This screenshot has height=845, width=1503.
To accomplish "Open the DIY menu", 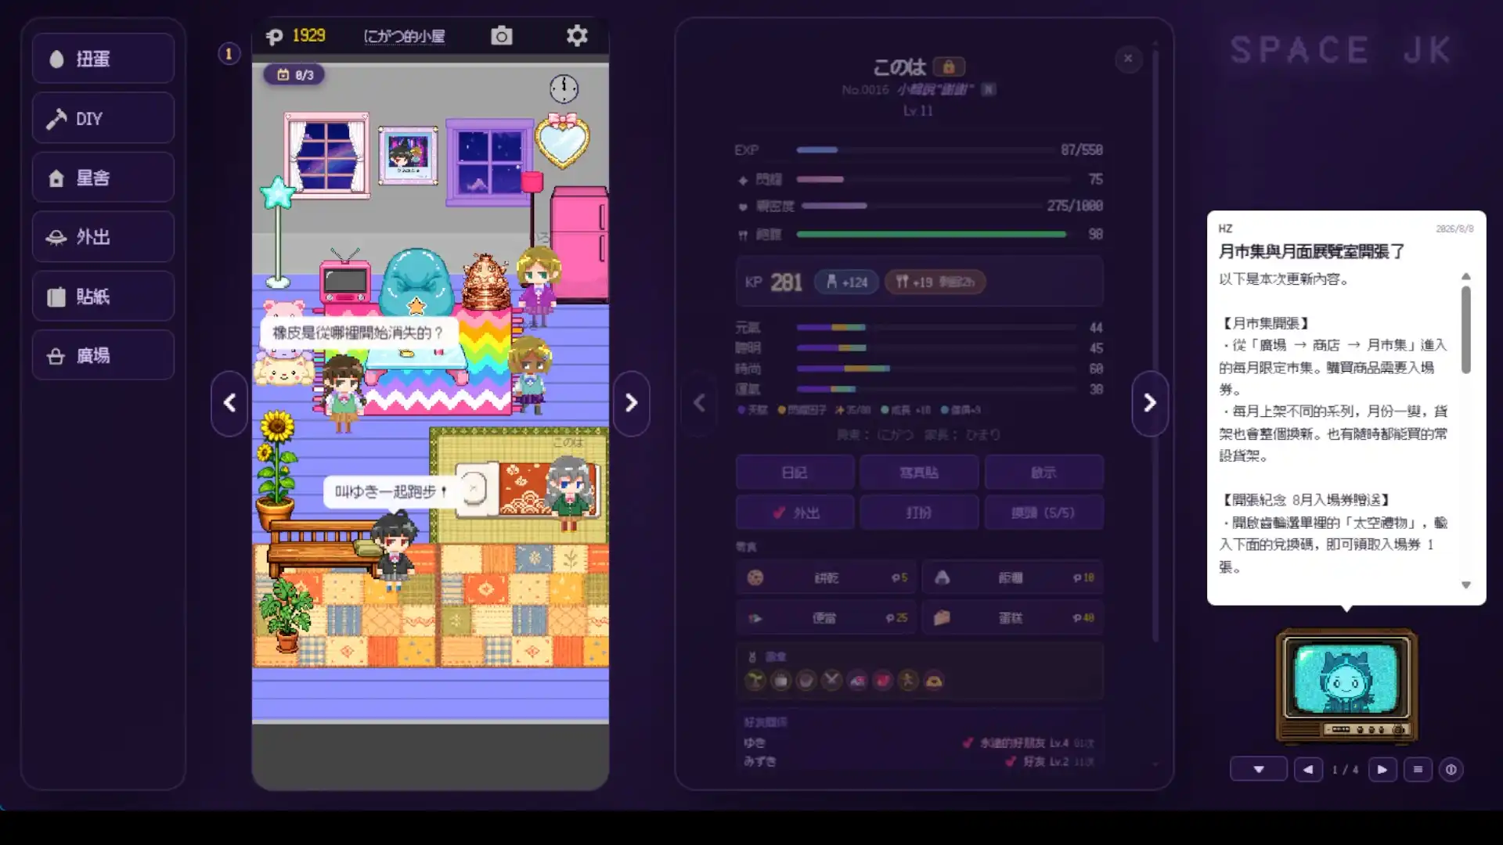I will tap(103, 118).
